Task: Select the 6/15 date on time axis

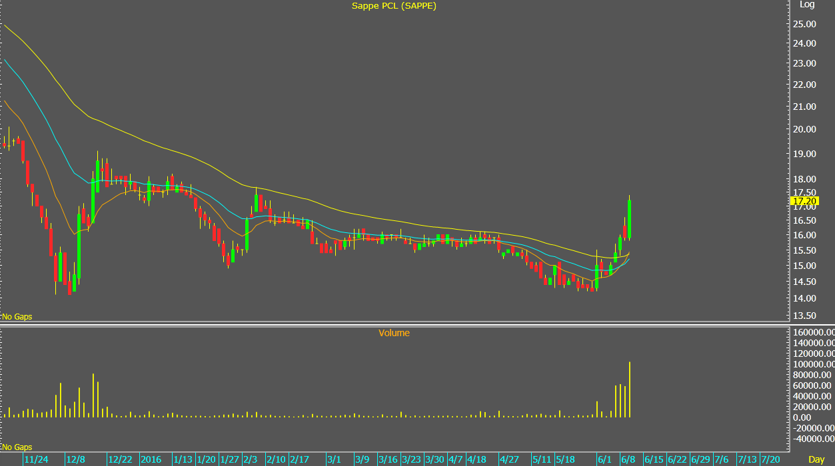Action: coord(654,460)
